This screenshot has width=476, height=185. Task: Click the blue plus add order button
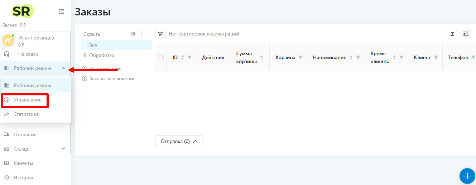point(467,176)
